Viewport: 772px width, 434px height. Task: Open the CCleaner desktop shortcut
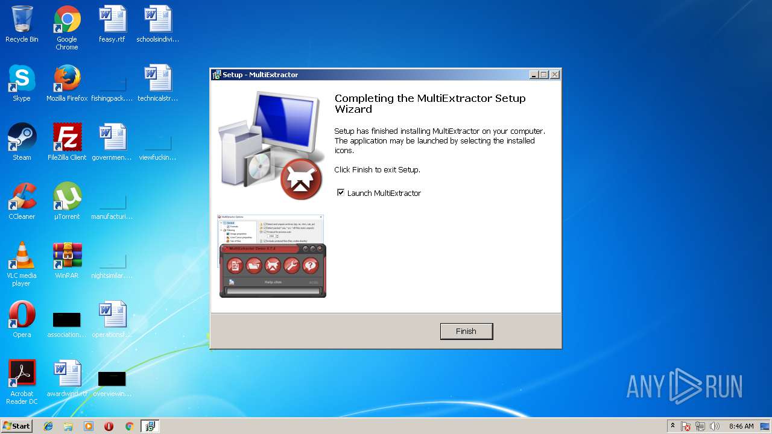click(22, 202)
